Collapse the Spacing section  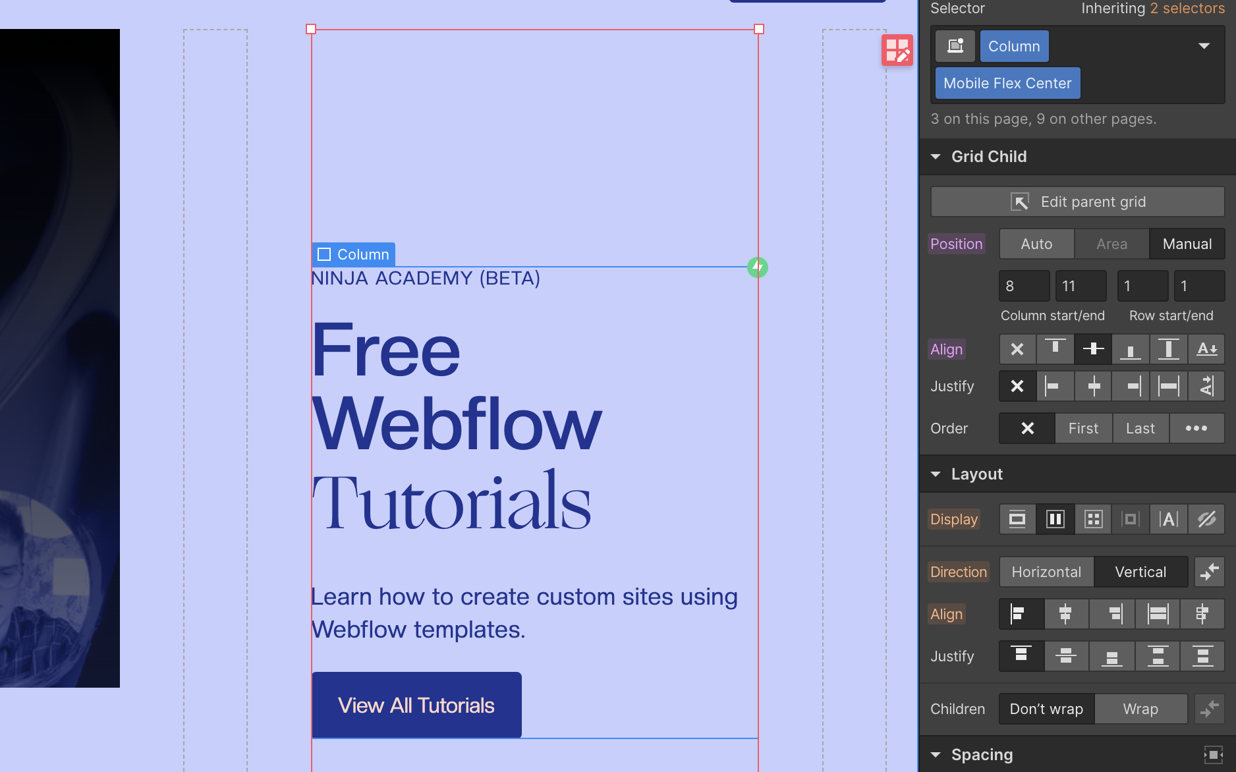(x=936, y=755)
